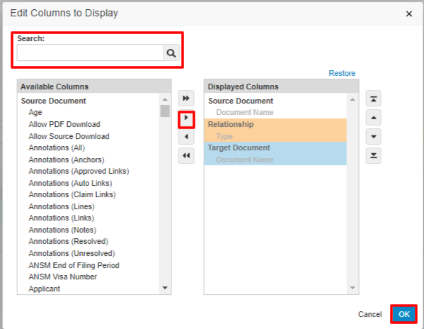The height and width of the screenshot is (329, 424).
Task: Restore default columns via Restore link
Action: (x=342, y=73)
